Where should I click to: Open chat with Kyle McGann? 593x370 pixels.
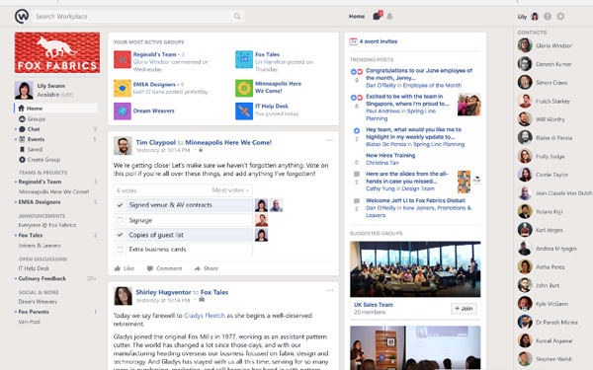[x=551, y=304]
